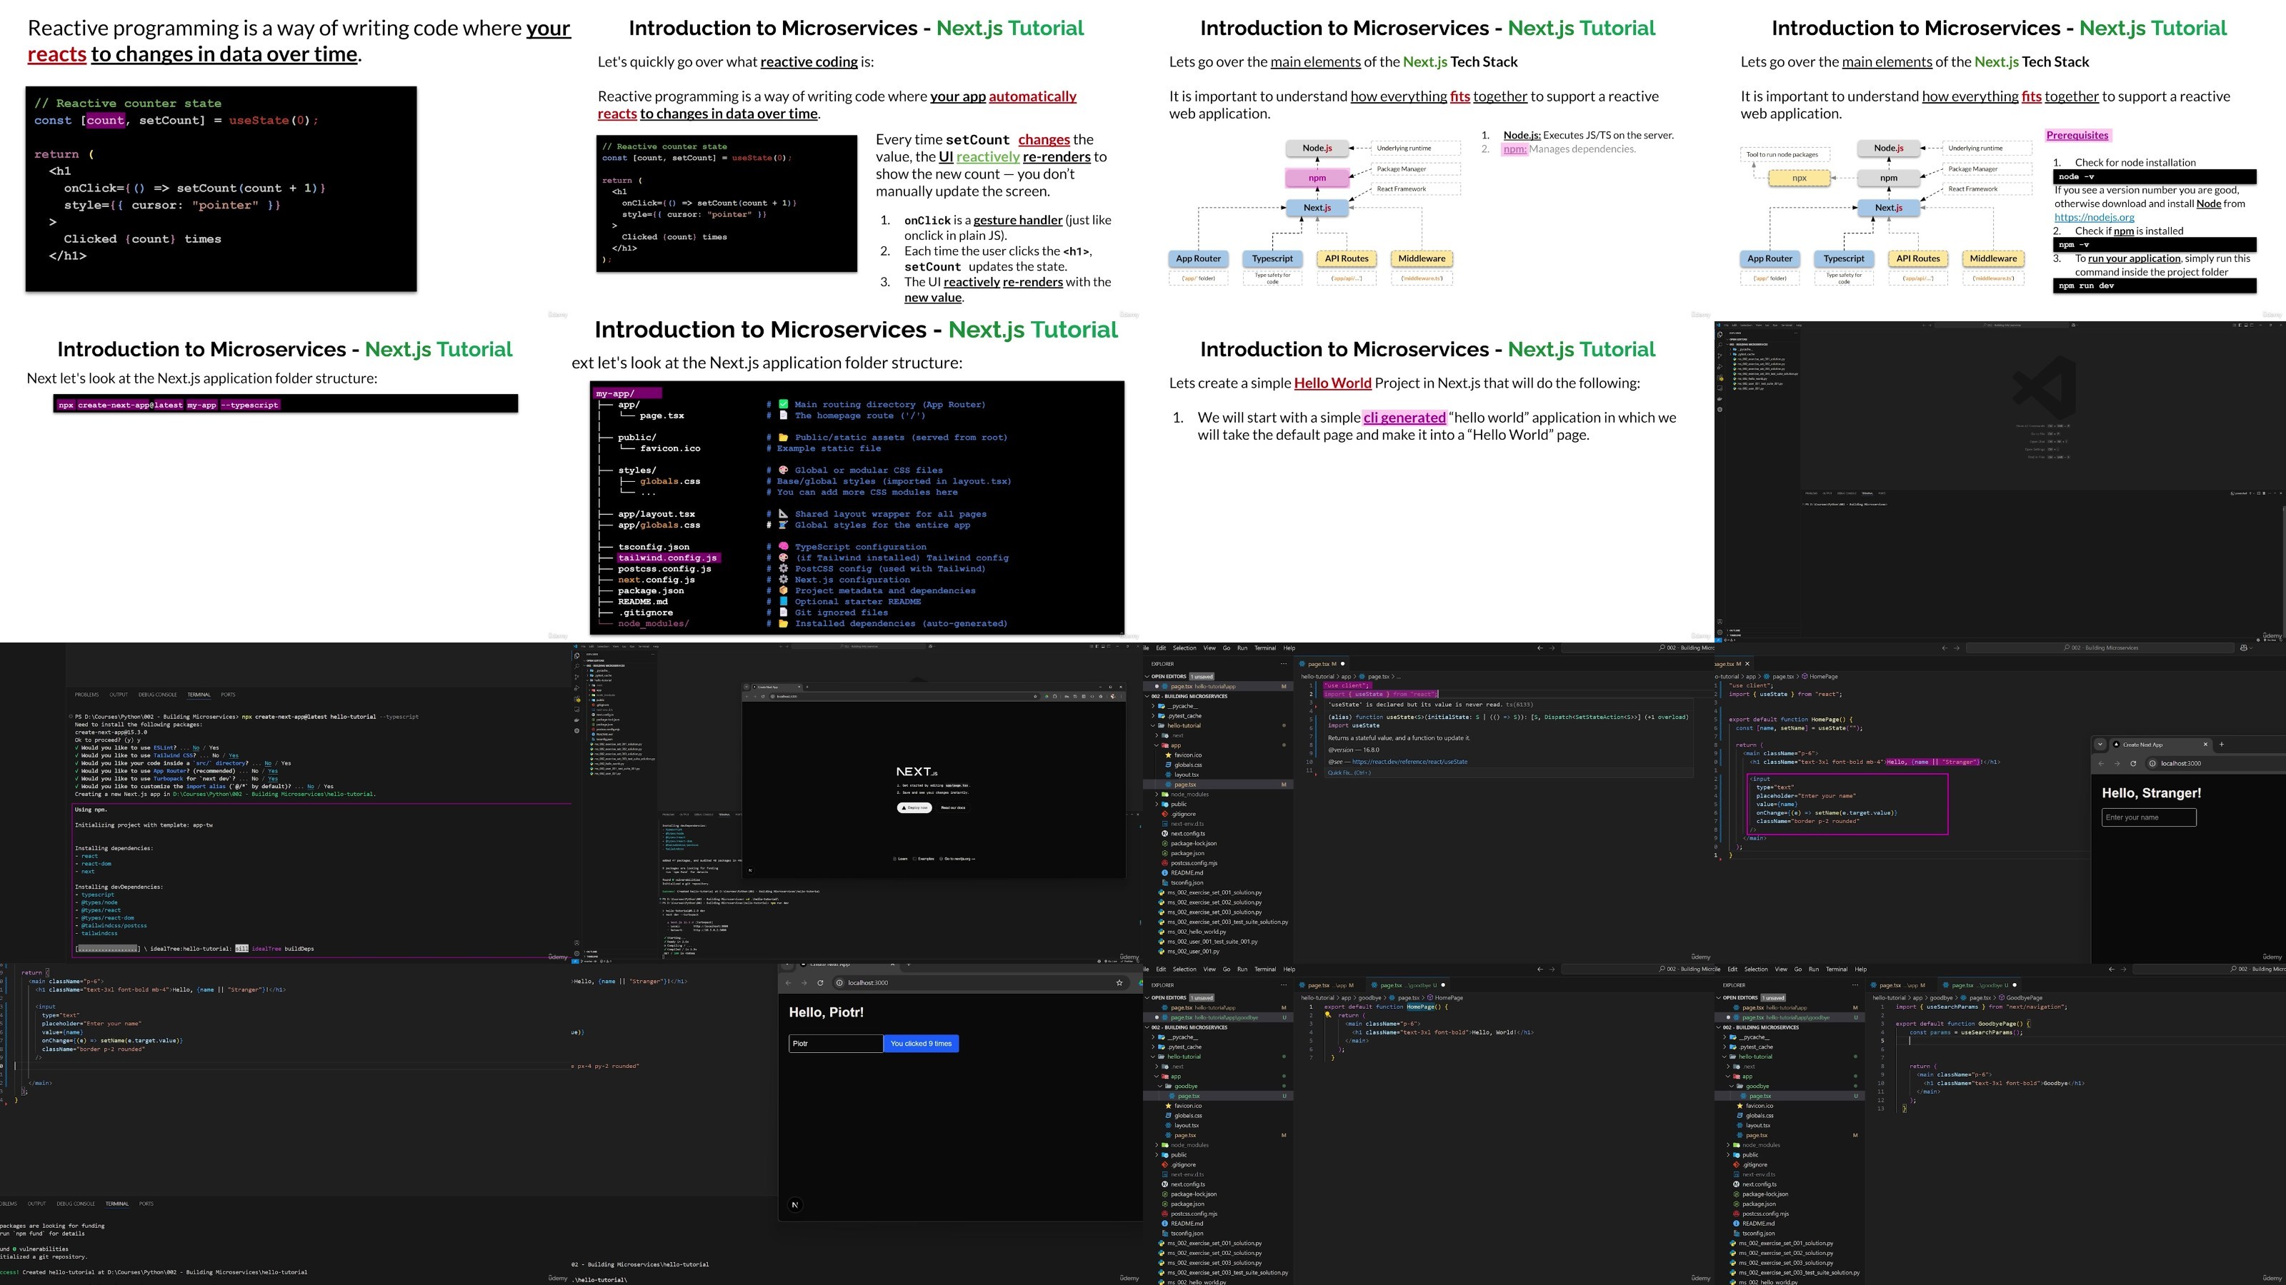The height and width of the screenshot is (1285, 2286).
Task: Switch to PORTS tab above the create-next-app terminal
Action: click(x=228, y=695)
